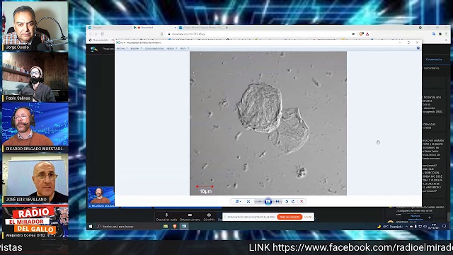
Task: Toggle camera with Detener cámara
Action: click(x=190, y=217)
